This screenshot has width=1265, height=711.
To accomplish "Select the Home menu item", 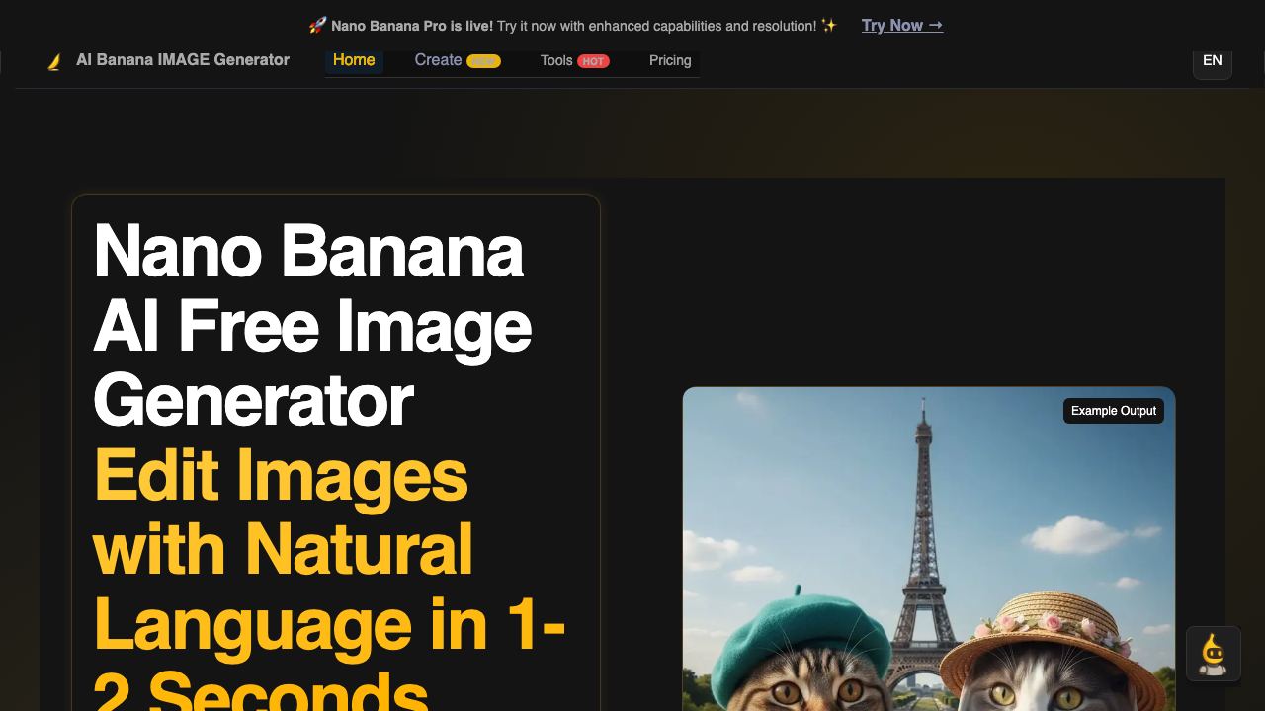I will [x=354, y=60].
